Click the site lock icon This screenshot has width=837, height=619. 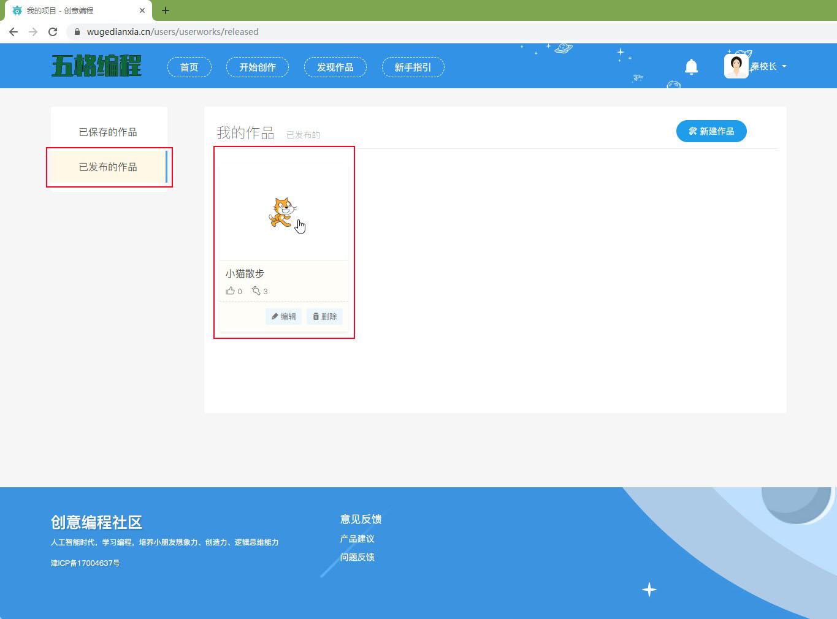click(77, 32)
